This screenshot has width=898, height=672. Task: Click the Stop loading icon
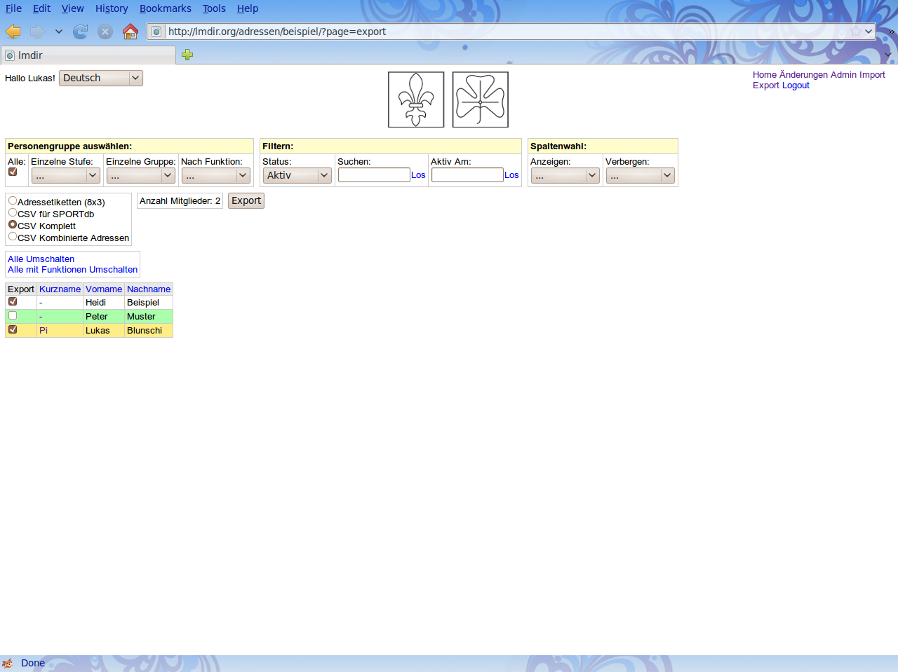coord(105,32)
